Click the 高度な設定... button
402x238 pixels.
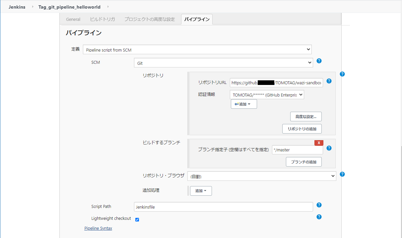point(306,116)
